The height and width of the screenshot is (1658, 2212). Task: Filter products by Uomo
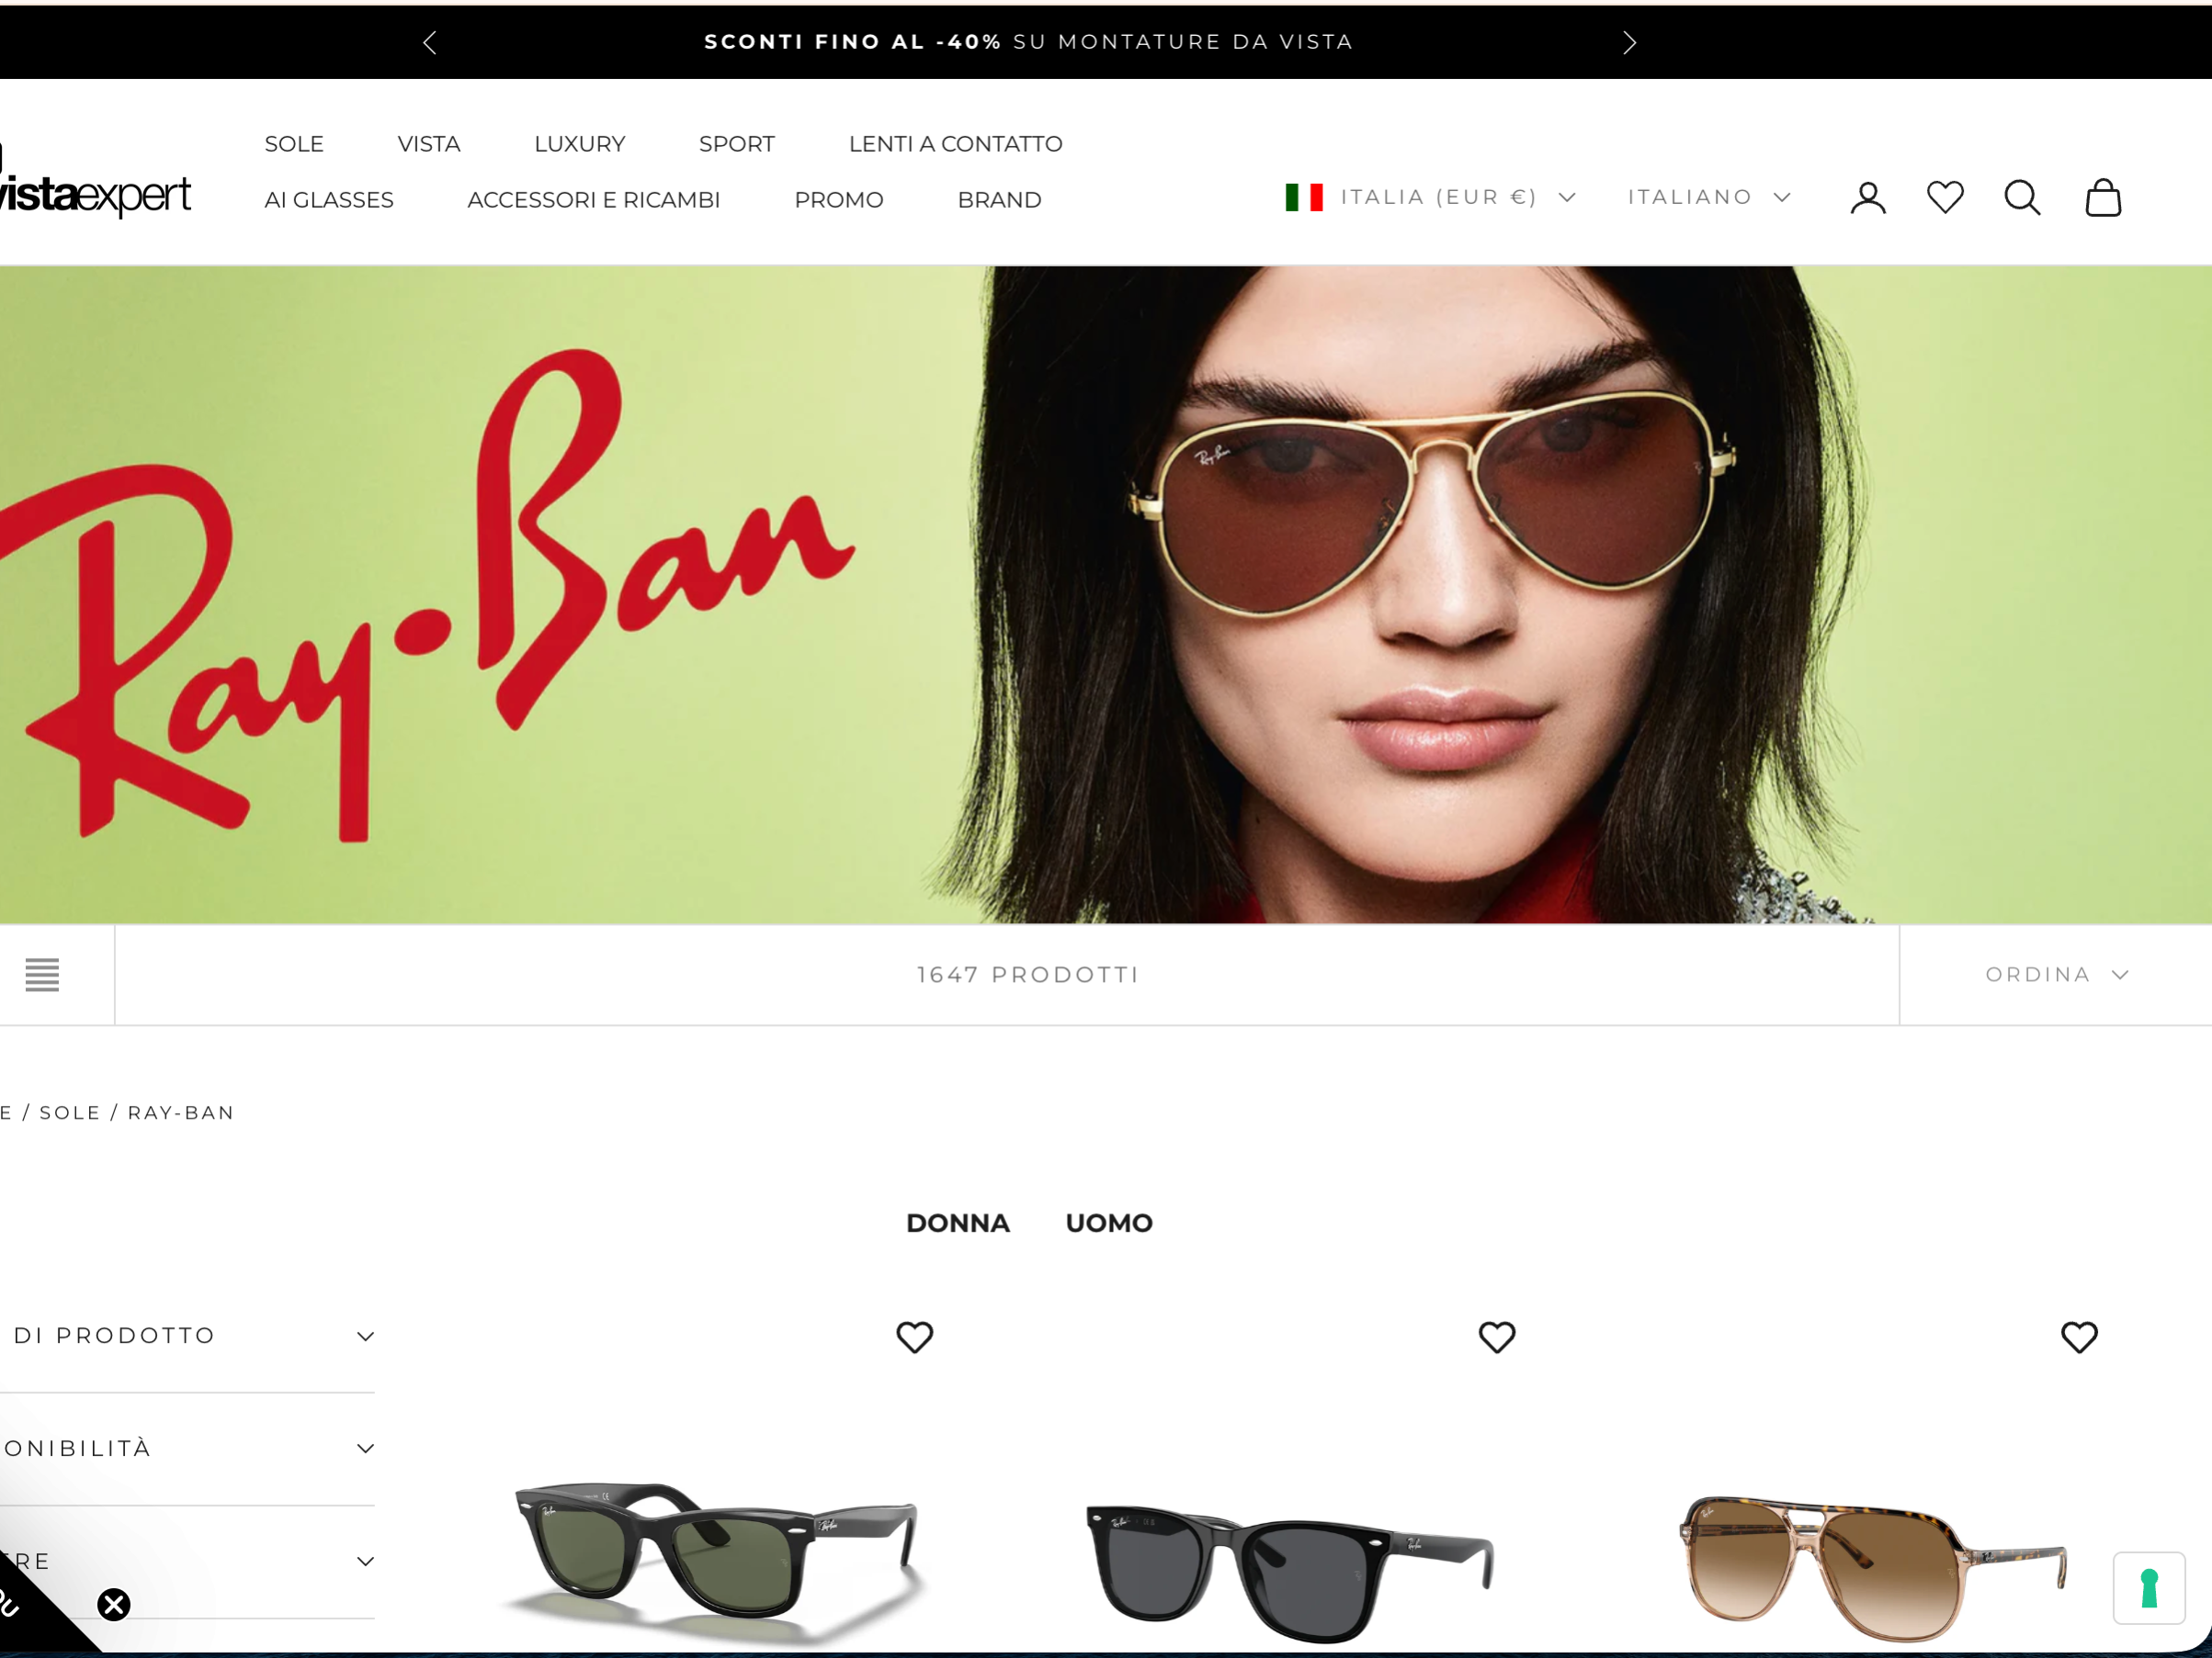(x=1109, y=1224)
